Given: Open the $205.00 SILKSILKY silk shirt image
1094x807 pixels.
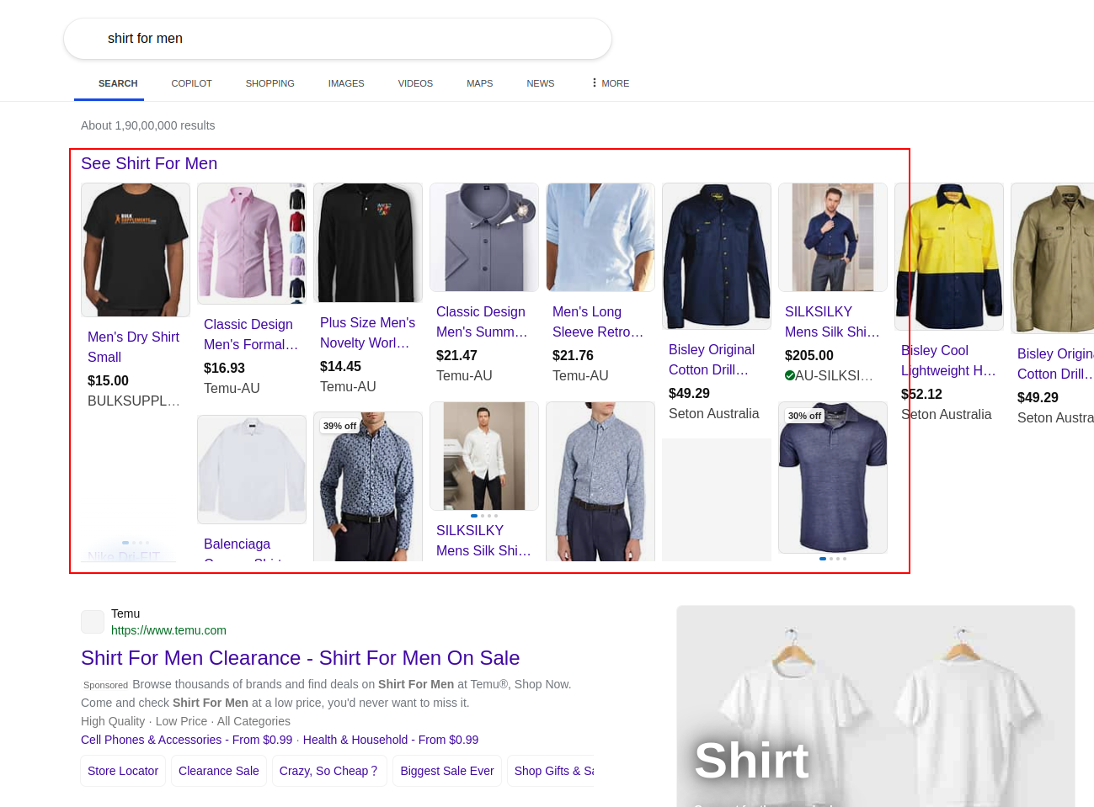Looking at the screenshot, I should click(833, 237).
